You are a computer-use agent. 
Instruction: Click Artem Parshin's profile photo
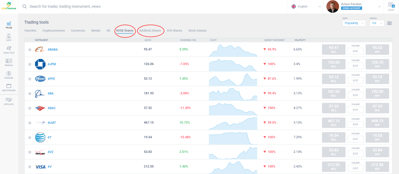pos(333,7)
